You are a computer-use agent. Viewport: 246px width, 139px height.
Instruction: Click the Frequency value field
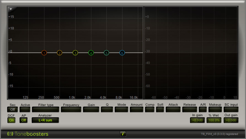71,109
